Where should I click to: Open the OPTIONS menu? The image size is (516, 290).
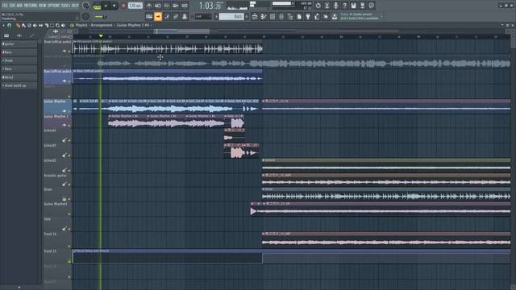54,6
